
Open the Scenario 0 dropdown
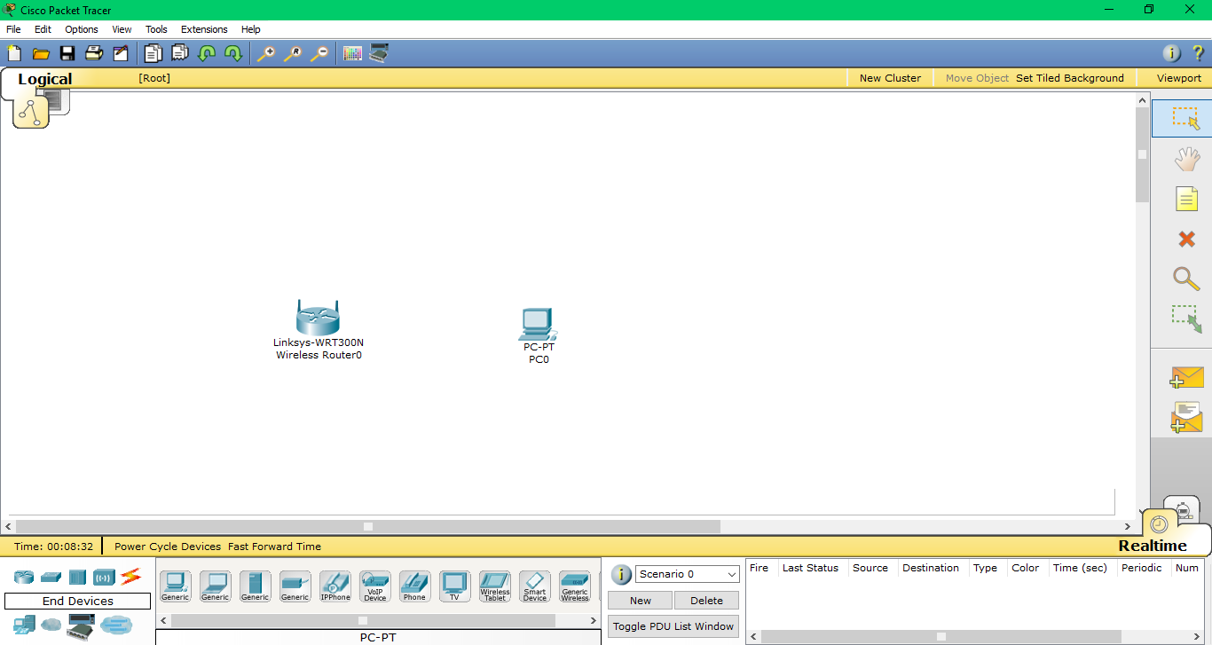click(687, 574)
